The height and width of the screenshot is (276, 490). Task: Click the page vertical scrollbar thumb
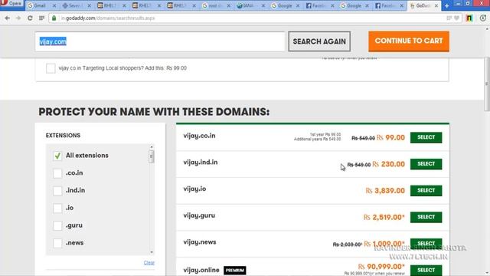(x=487, y=84)
